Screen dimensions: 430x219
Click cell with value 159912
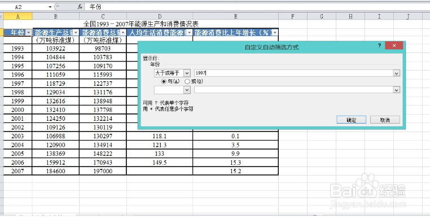click(56, 163)
